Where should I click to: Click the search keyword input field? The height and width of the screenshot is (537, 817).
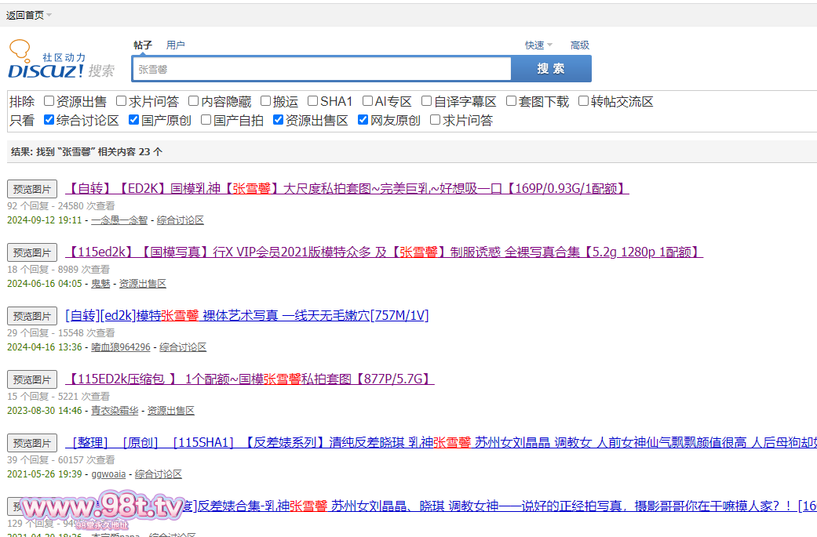(322, 69)
